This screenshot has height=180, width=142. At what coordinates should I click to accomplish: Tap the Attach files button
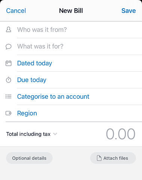point(113,158)
